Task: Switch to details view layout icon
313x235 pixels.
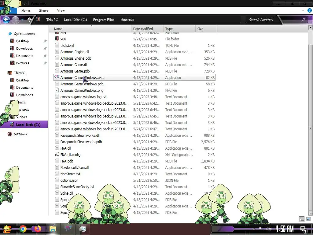Action: pyautogui.click(x=302, y=219)
